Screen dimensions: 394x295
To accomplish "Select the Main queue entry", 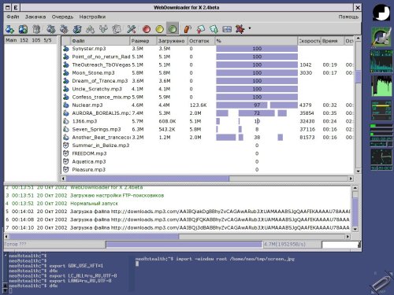I will click(x=29, y=40).
